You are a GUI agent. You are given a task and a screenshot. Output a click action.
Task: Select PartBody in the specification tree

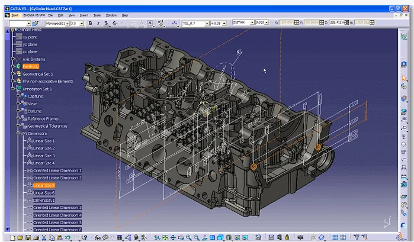click(x=30, y=66)
